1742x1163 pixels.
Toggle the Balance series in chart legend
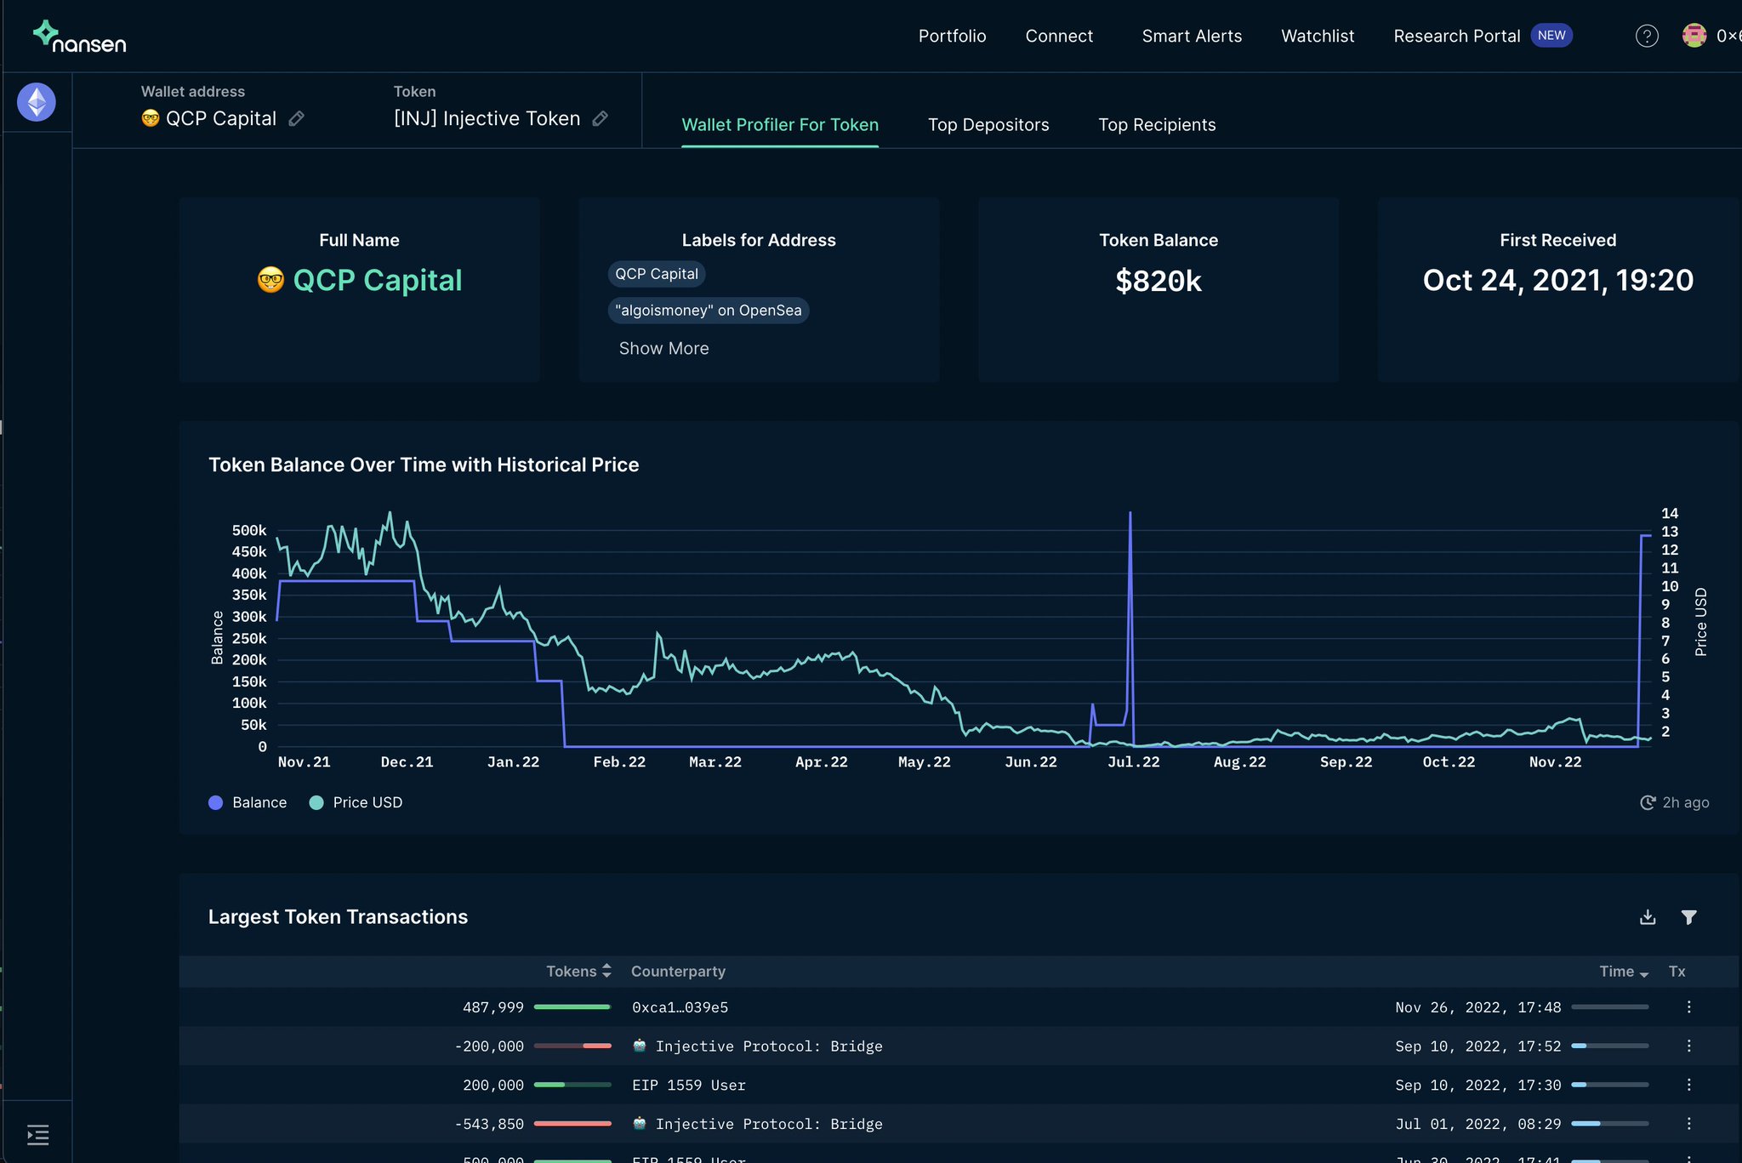tap(248, 802)
